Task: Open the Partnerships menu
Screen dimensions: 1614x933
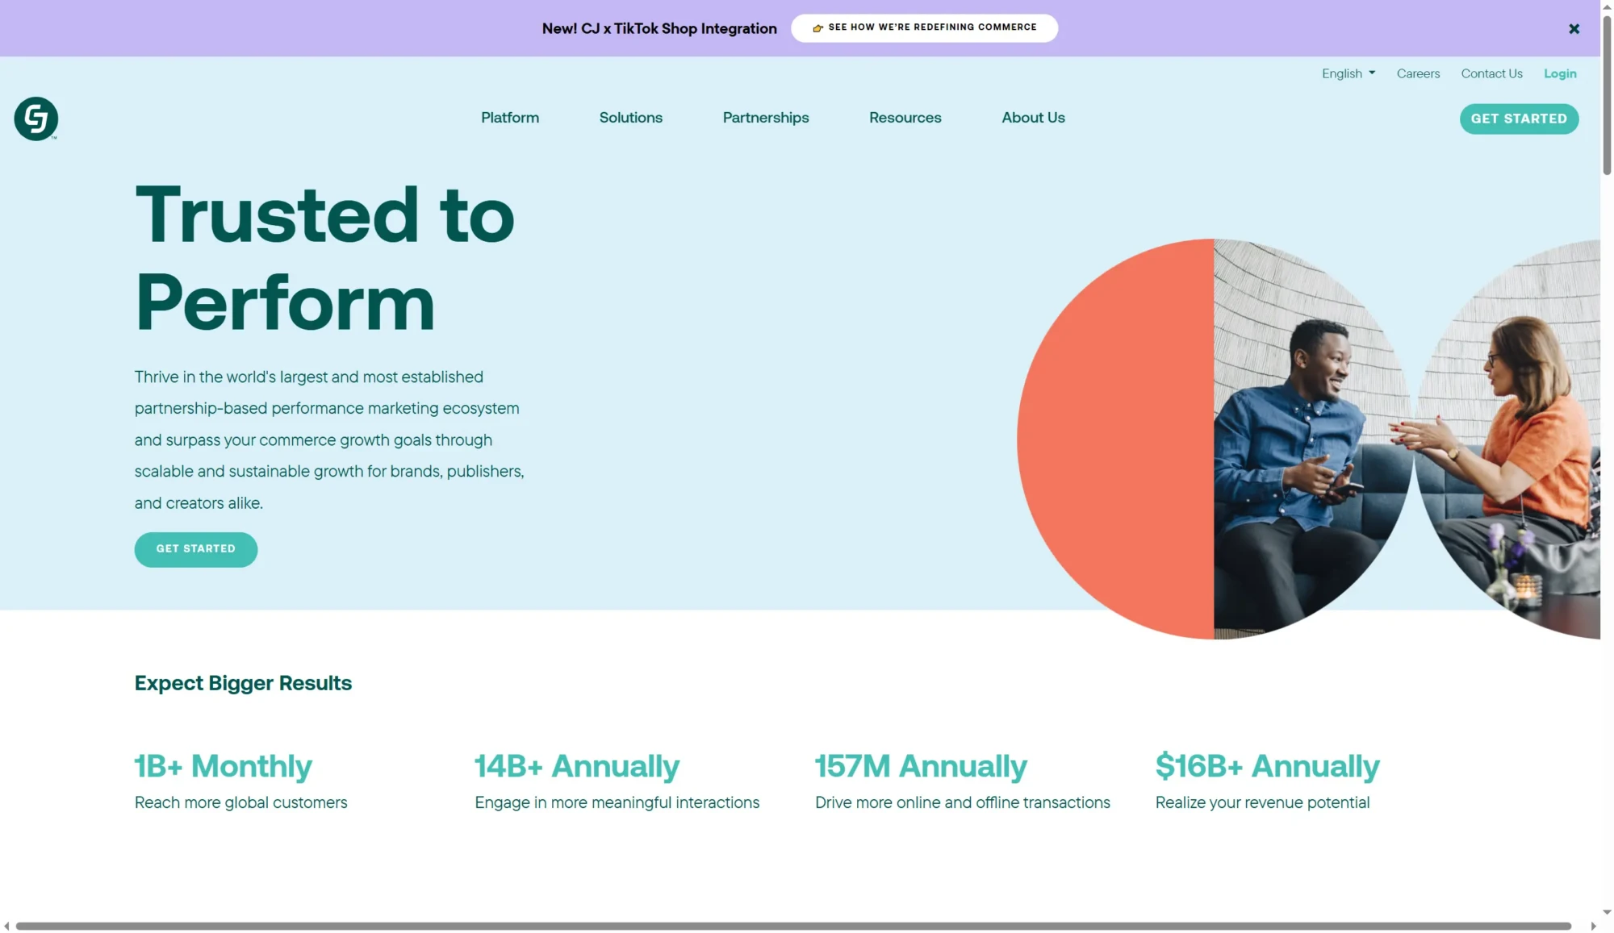Action: [766, 118]
